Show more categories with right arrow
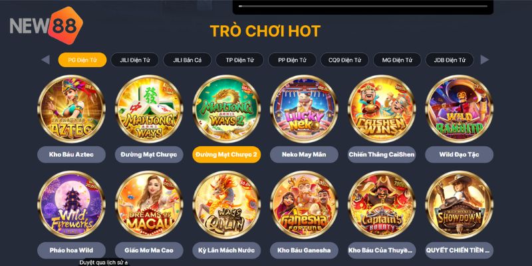The height and width of the screenshot is (266, 532). (485, 60)
